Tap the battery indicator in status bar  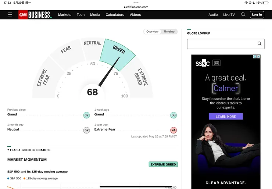tap(265, 3)
